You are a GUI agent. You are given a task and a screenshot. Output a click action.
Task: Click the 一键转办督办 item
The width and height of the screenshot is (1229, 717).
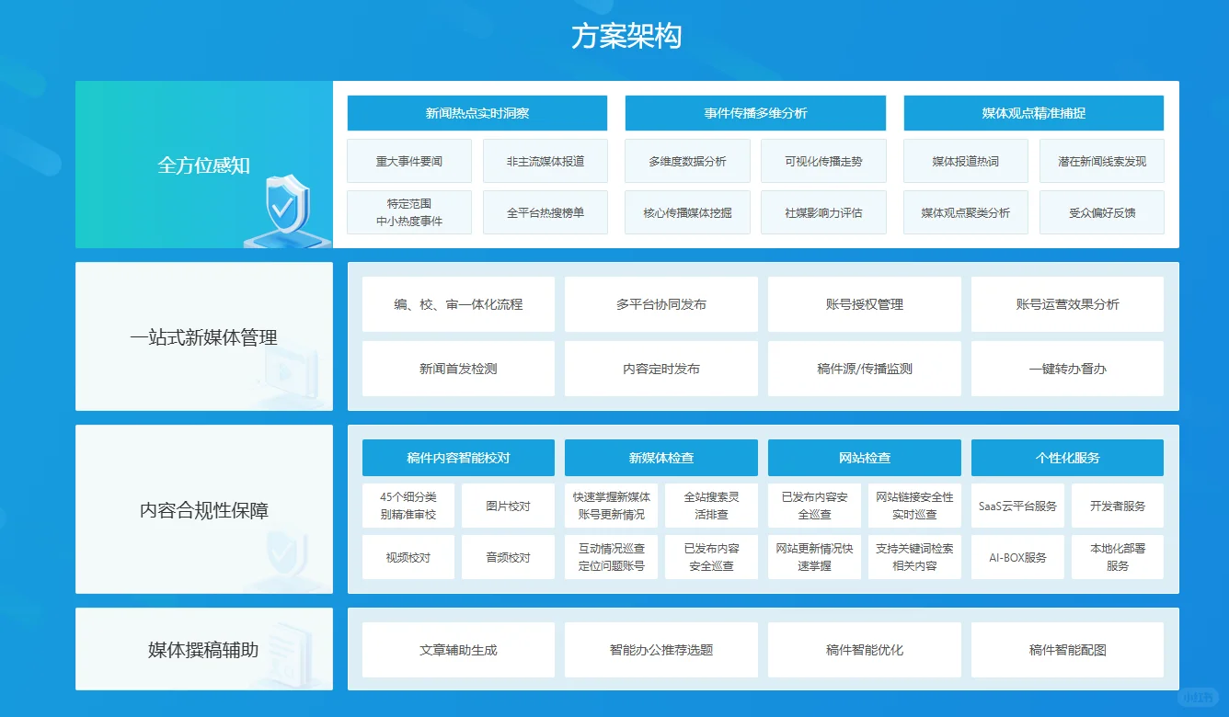point(1067,369)
